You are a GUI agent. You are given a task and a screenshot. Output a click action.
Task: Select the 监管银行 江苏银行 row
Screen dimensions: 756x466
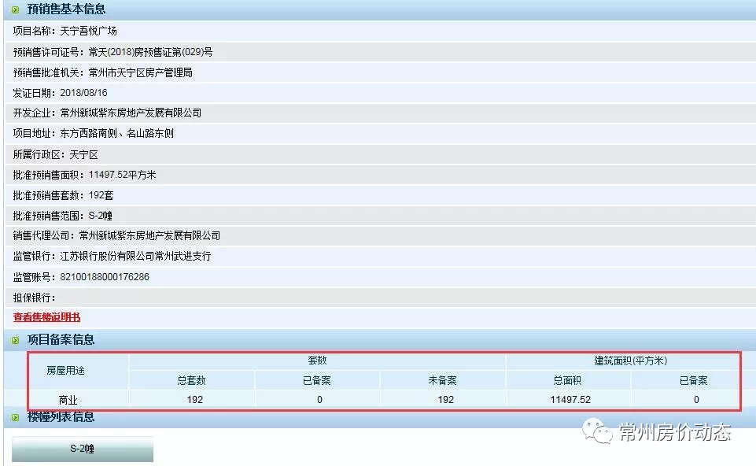(380, 256)
